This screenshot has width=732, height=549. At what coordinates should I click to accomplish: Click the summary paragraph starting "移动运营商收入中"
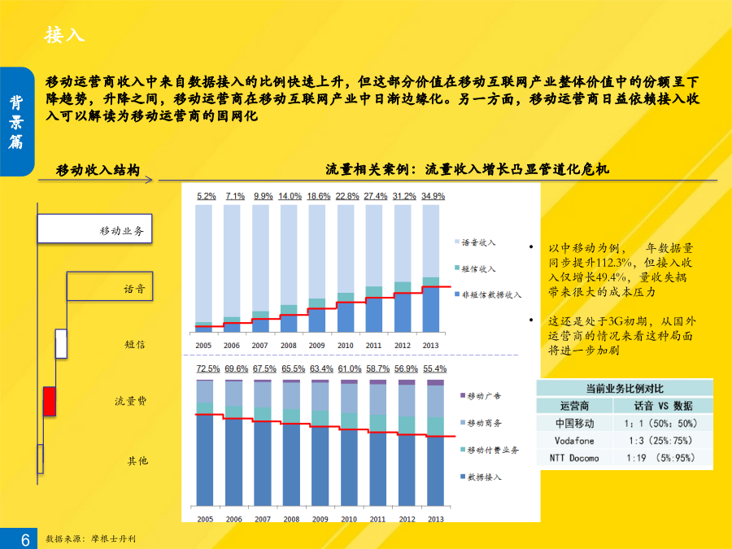(373, 98)
